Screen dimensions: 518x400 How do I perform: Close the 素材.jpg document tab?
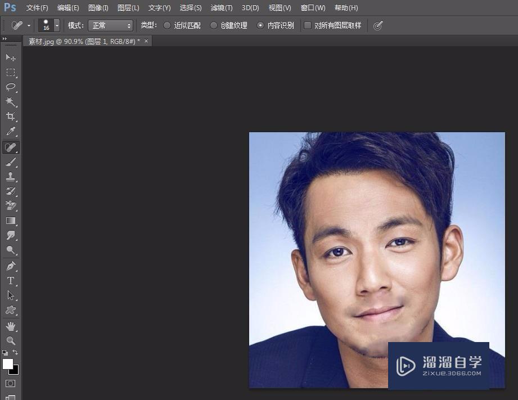pos(146,41)
